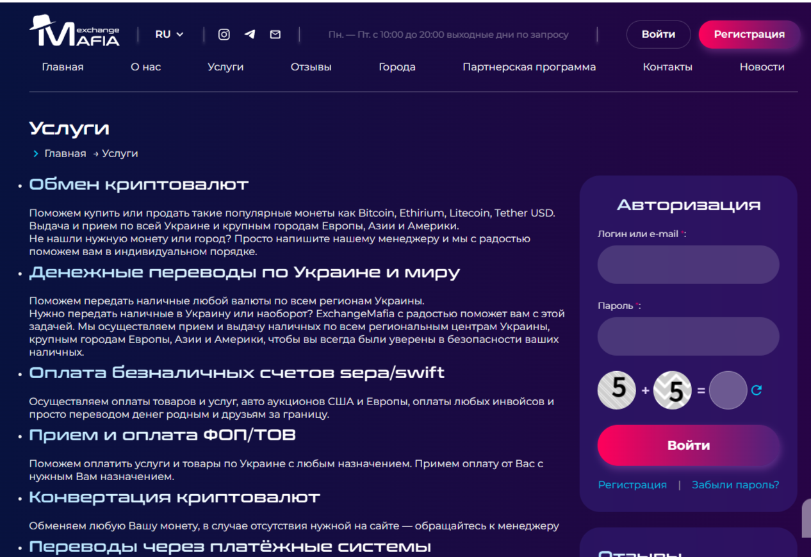Viewport: 811px width, 557px height.
Task: Open the Instagram icon link
Action: pyautogui.click(x=224, y=35)
